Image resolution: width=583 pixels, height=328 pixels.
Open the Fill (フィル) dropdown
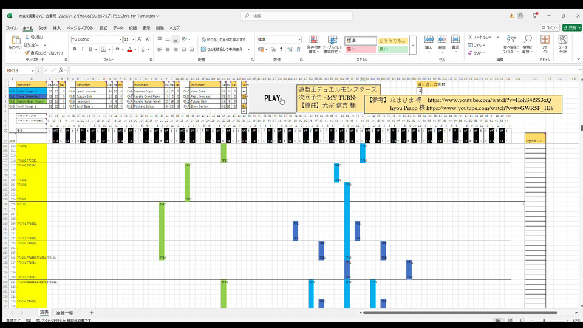pyautogui.click(x=477, y=45)
